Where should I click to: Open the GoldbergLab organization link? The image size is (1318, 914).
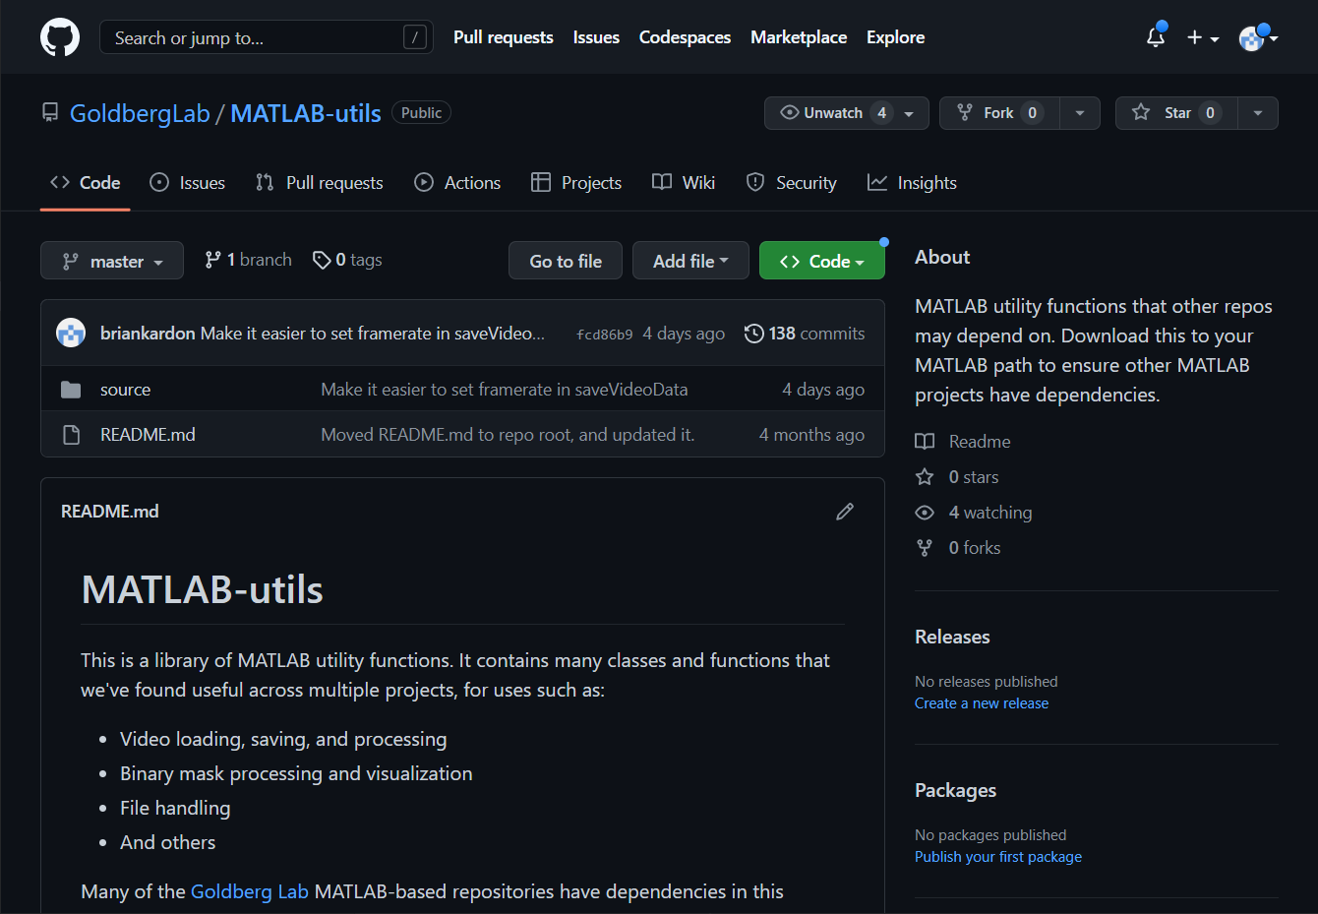point(140,113)
